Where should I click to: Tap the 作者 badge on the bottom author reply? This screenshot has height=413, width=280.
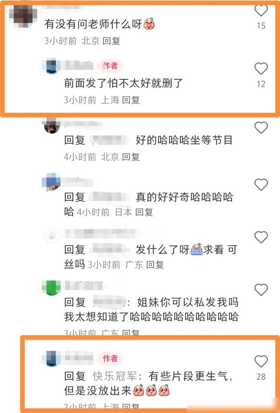coord(110,358)
